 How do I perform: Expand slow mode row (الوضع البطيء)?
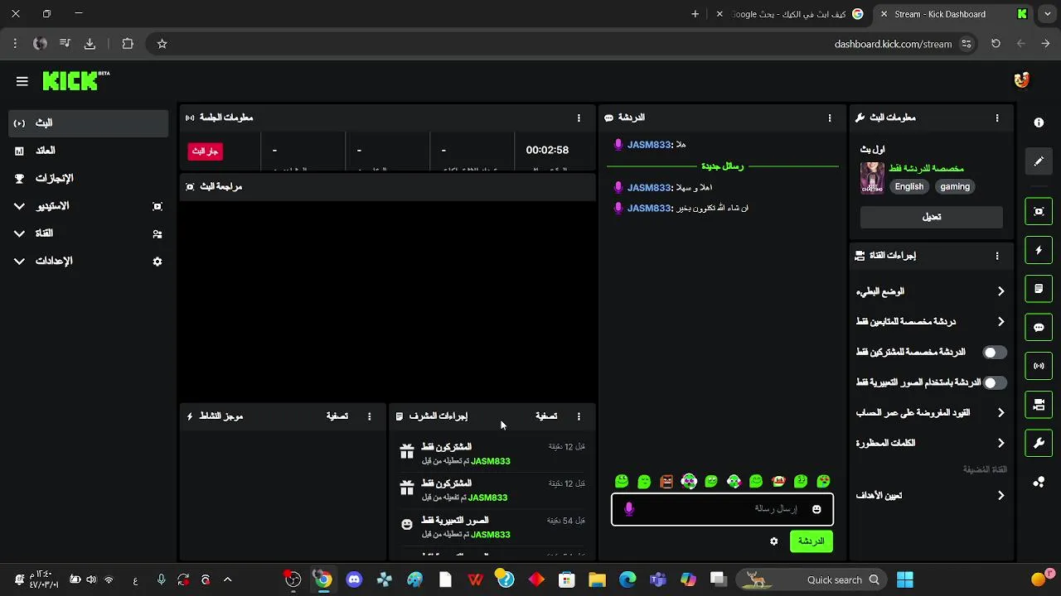[931, 291]
